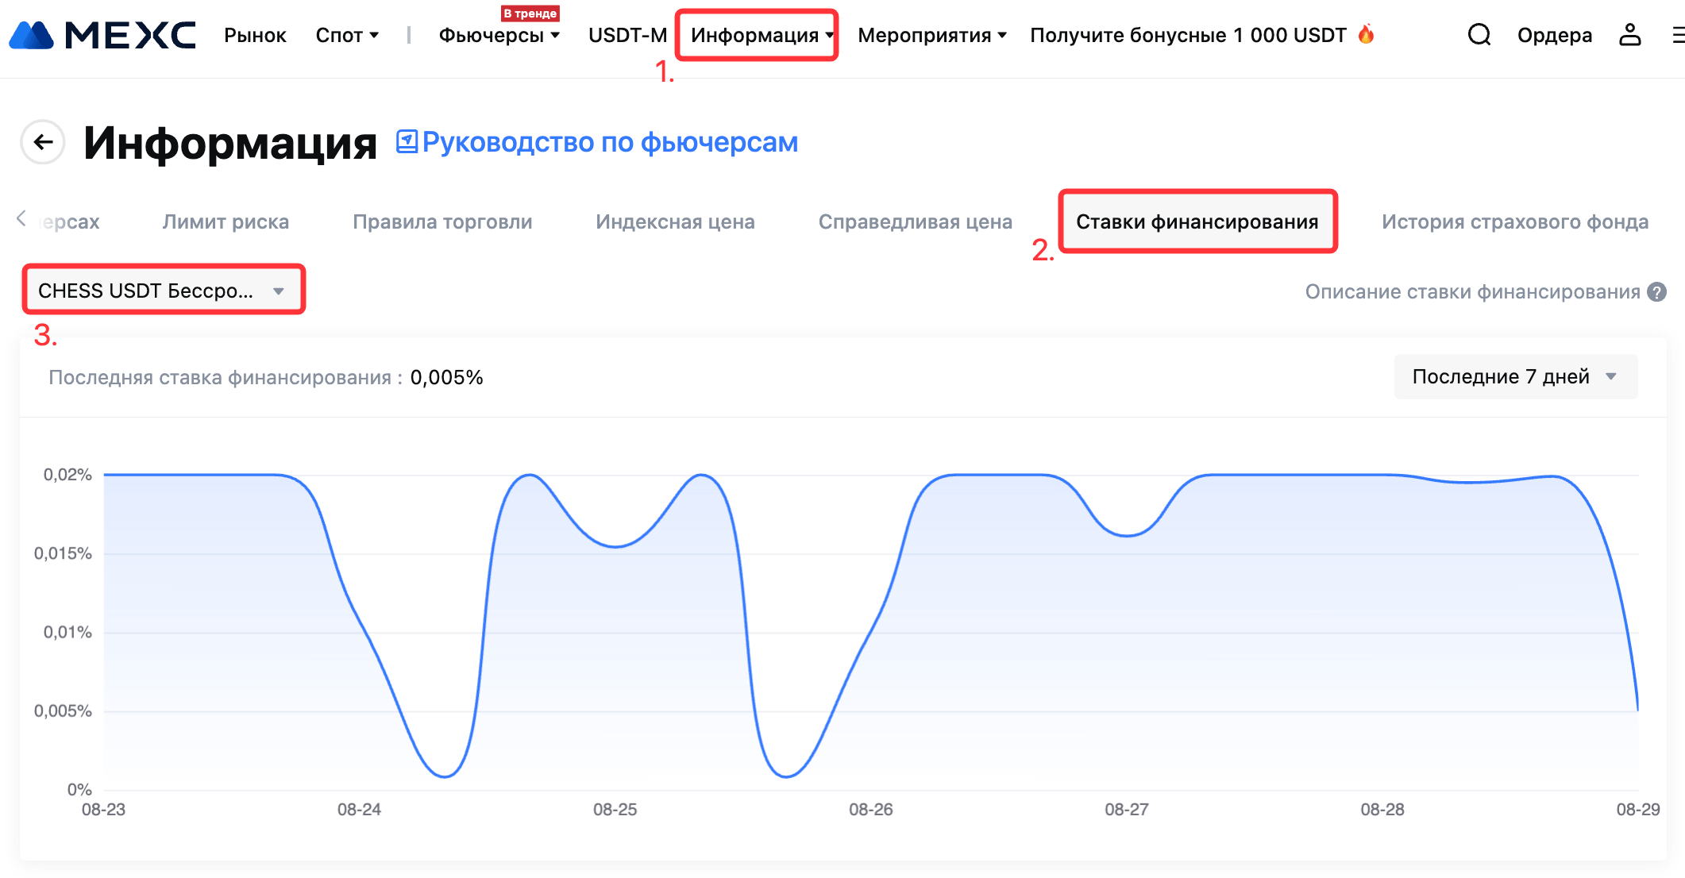Open the user profile icon
This screenshot has height=878, width=1685.
[x=1629, y=35]
